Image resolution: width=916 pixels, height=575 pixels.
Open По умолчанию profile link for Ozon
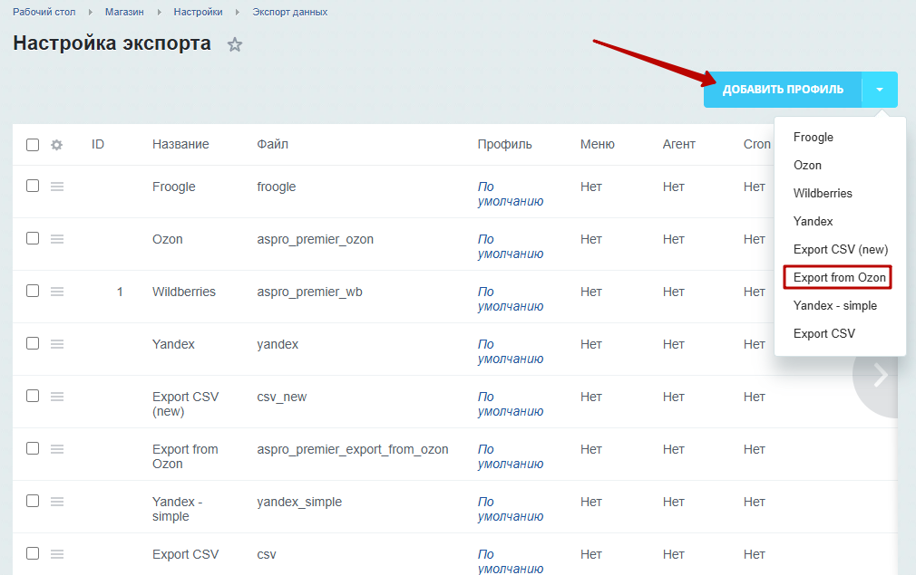511,246
